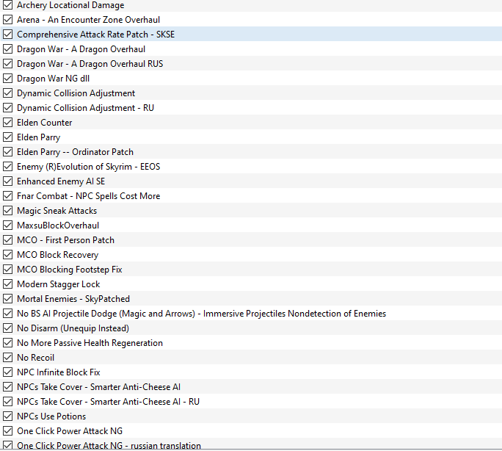
Task: Toggle checkbox for Arena - An Encounter Zone Overhaul
Action: pyautogui.click(x=7, y=20)
